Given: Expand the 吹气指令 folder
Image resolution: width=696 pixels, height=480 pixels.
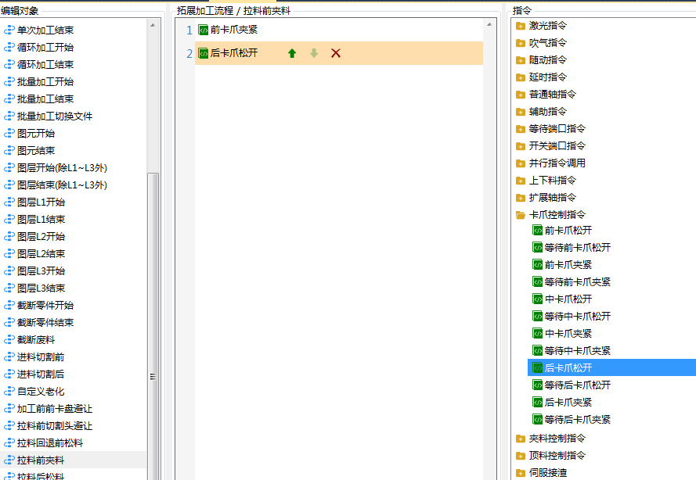Looking at the screenshot, I should (x=521, y=43).
